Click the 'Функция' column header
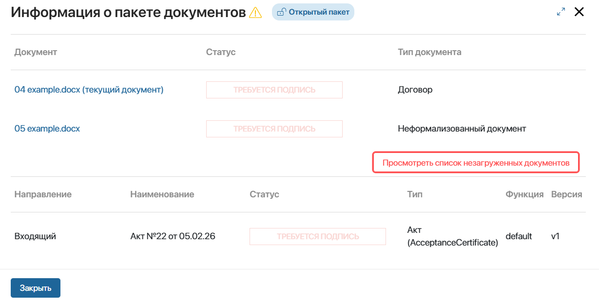Image resolution: width=599 pixels, height=304 pixels. click(x=524, y=194)
